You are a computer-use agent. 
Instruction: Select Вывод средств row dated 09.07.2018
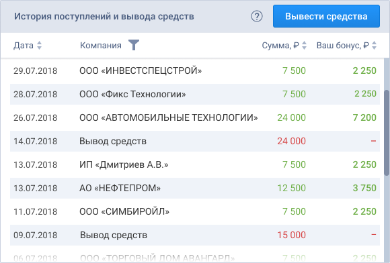195,235
